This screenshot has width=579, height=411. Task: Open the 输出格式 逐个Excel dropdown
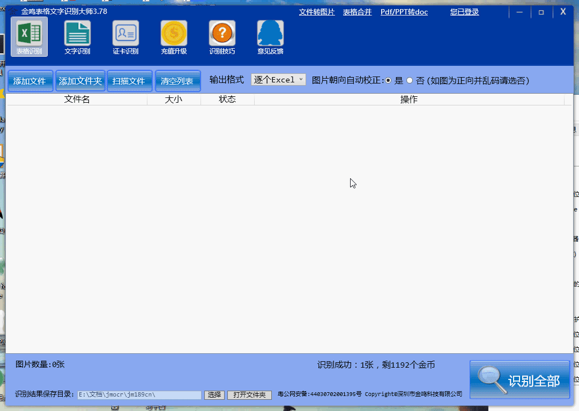click(278, 80)
